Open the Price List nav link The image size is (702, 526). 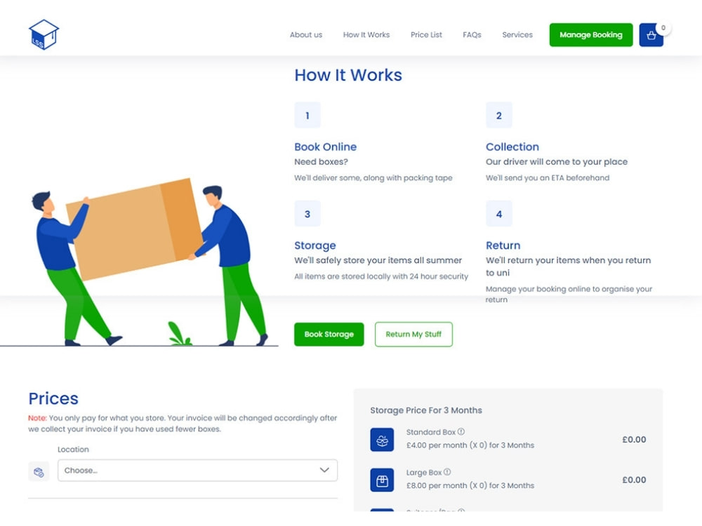(426, 34)
